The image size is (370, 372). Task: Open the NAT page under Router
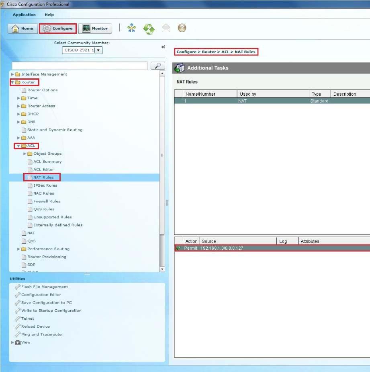coord(31,233)
